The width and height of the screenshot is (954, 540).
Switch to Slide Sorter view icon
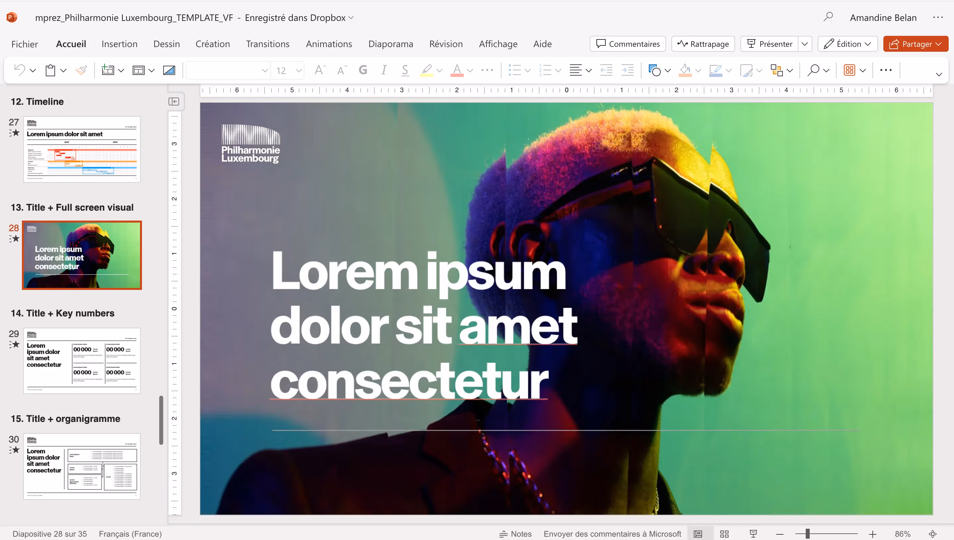pos(724,534)
